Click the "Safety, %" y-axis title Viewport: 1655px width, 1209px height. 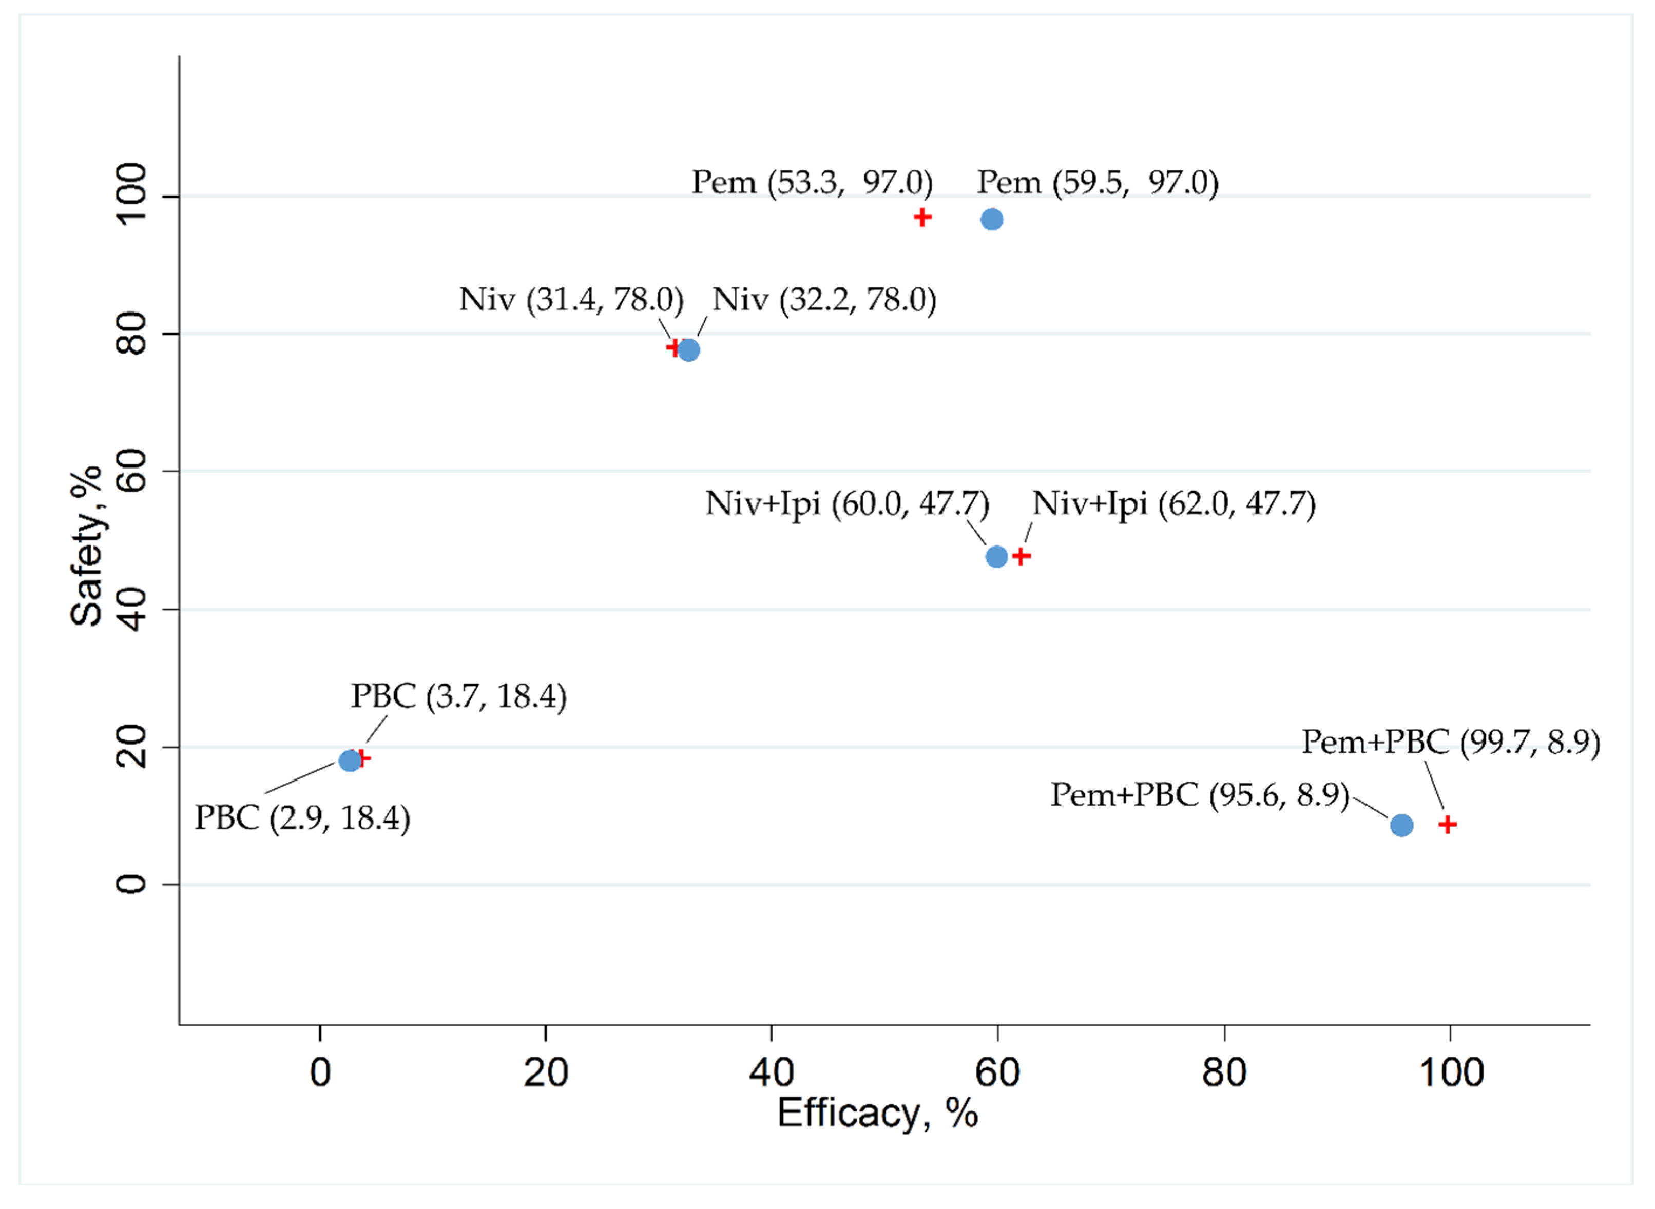(x=87, y=545)
